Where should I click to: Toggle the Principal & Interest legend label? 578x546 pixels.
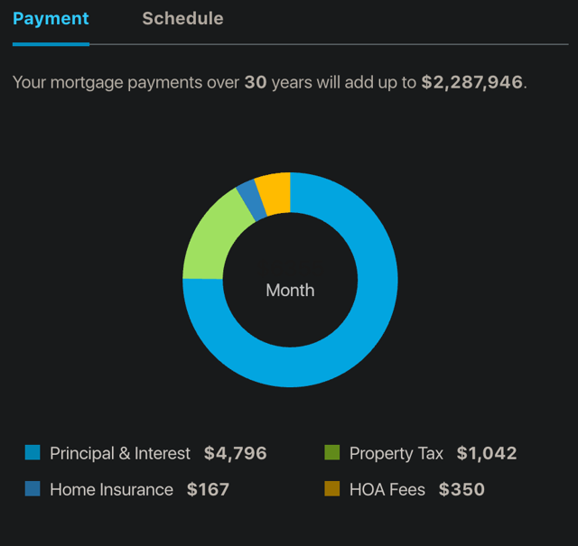click(120, 453)
